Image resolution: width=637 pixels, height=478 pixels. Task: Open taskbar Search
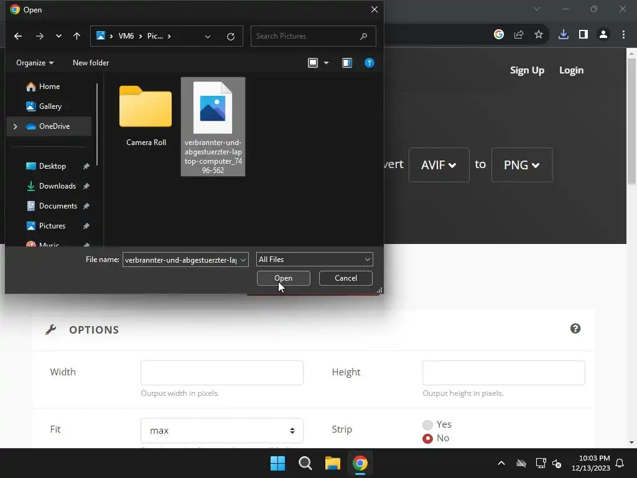click(305, 463)
